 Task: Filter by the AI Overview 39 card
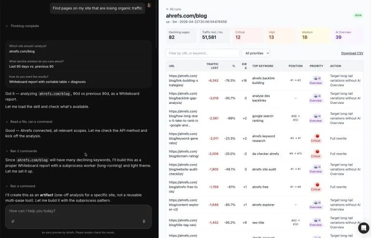(x=348, y=35)
